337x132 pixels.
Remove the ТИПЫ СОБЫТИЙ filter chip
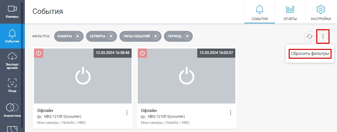(x=156, y=36)
